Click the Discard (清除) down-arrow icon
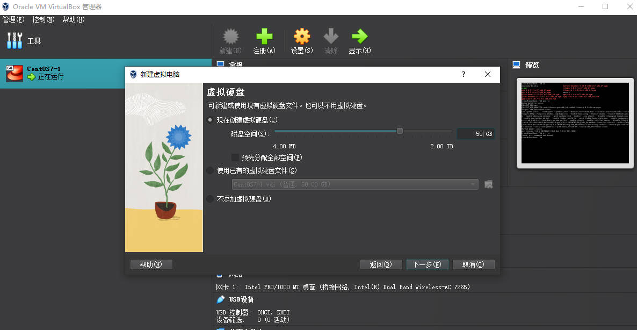Viewport: 637px width, 330px height. coord(331,37)
